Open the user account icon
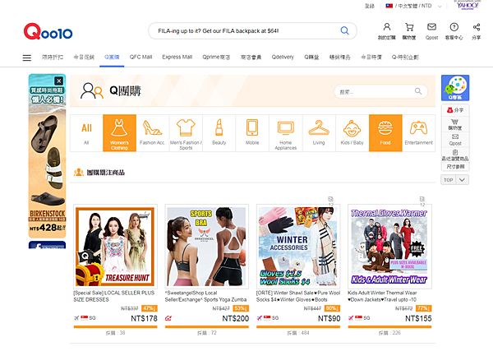 [x=387, y=27]
